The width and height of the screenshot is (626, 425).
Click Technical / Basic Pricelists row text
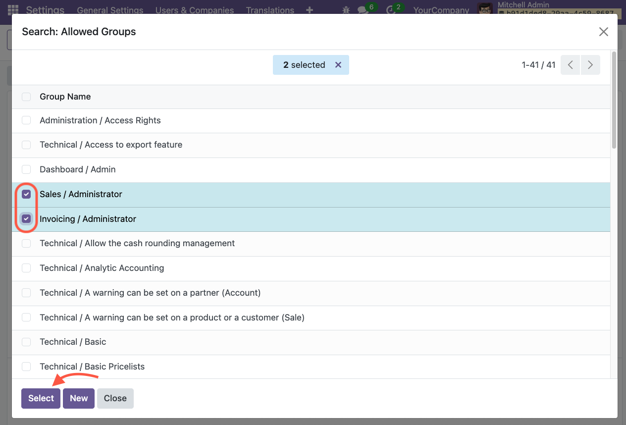pos(92,367)
